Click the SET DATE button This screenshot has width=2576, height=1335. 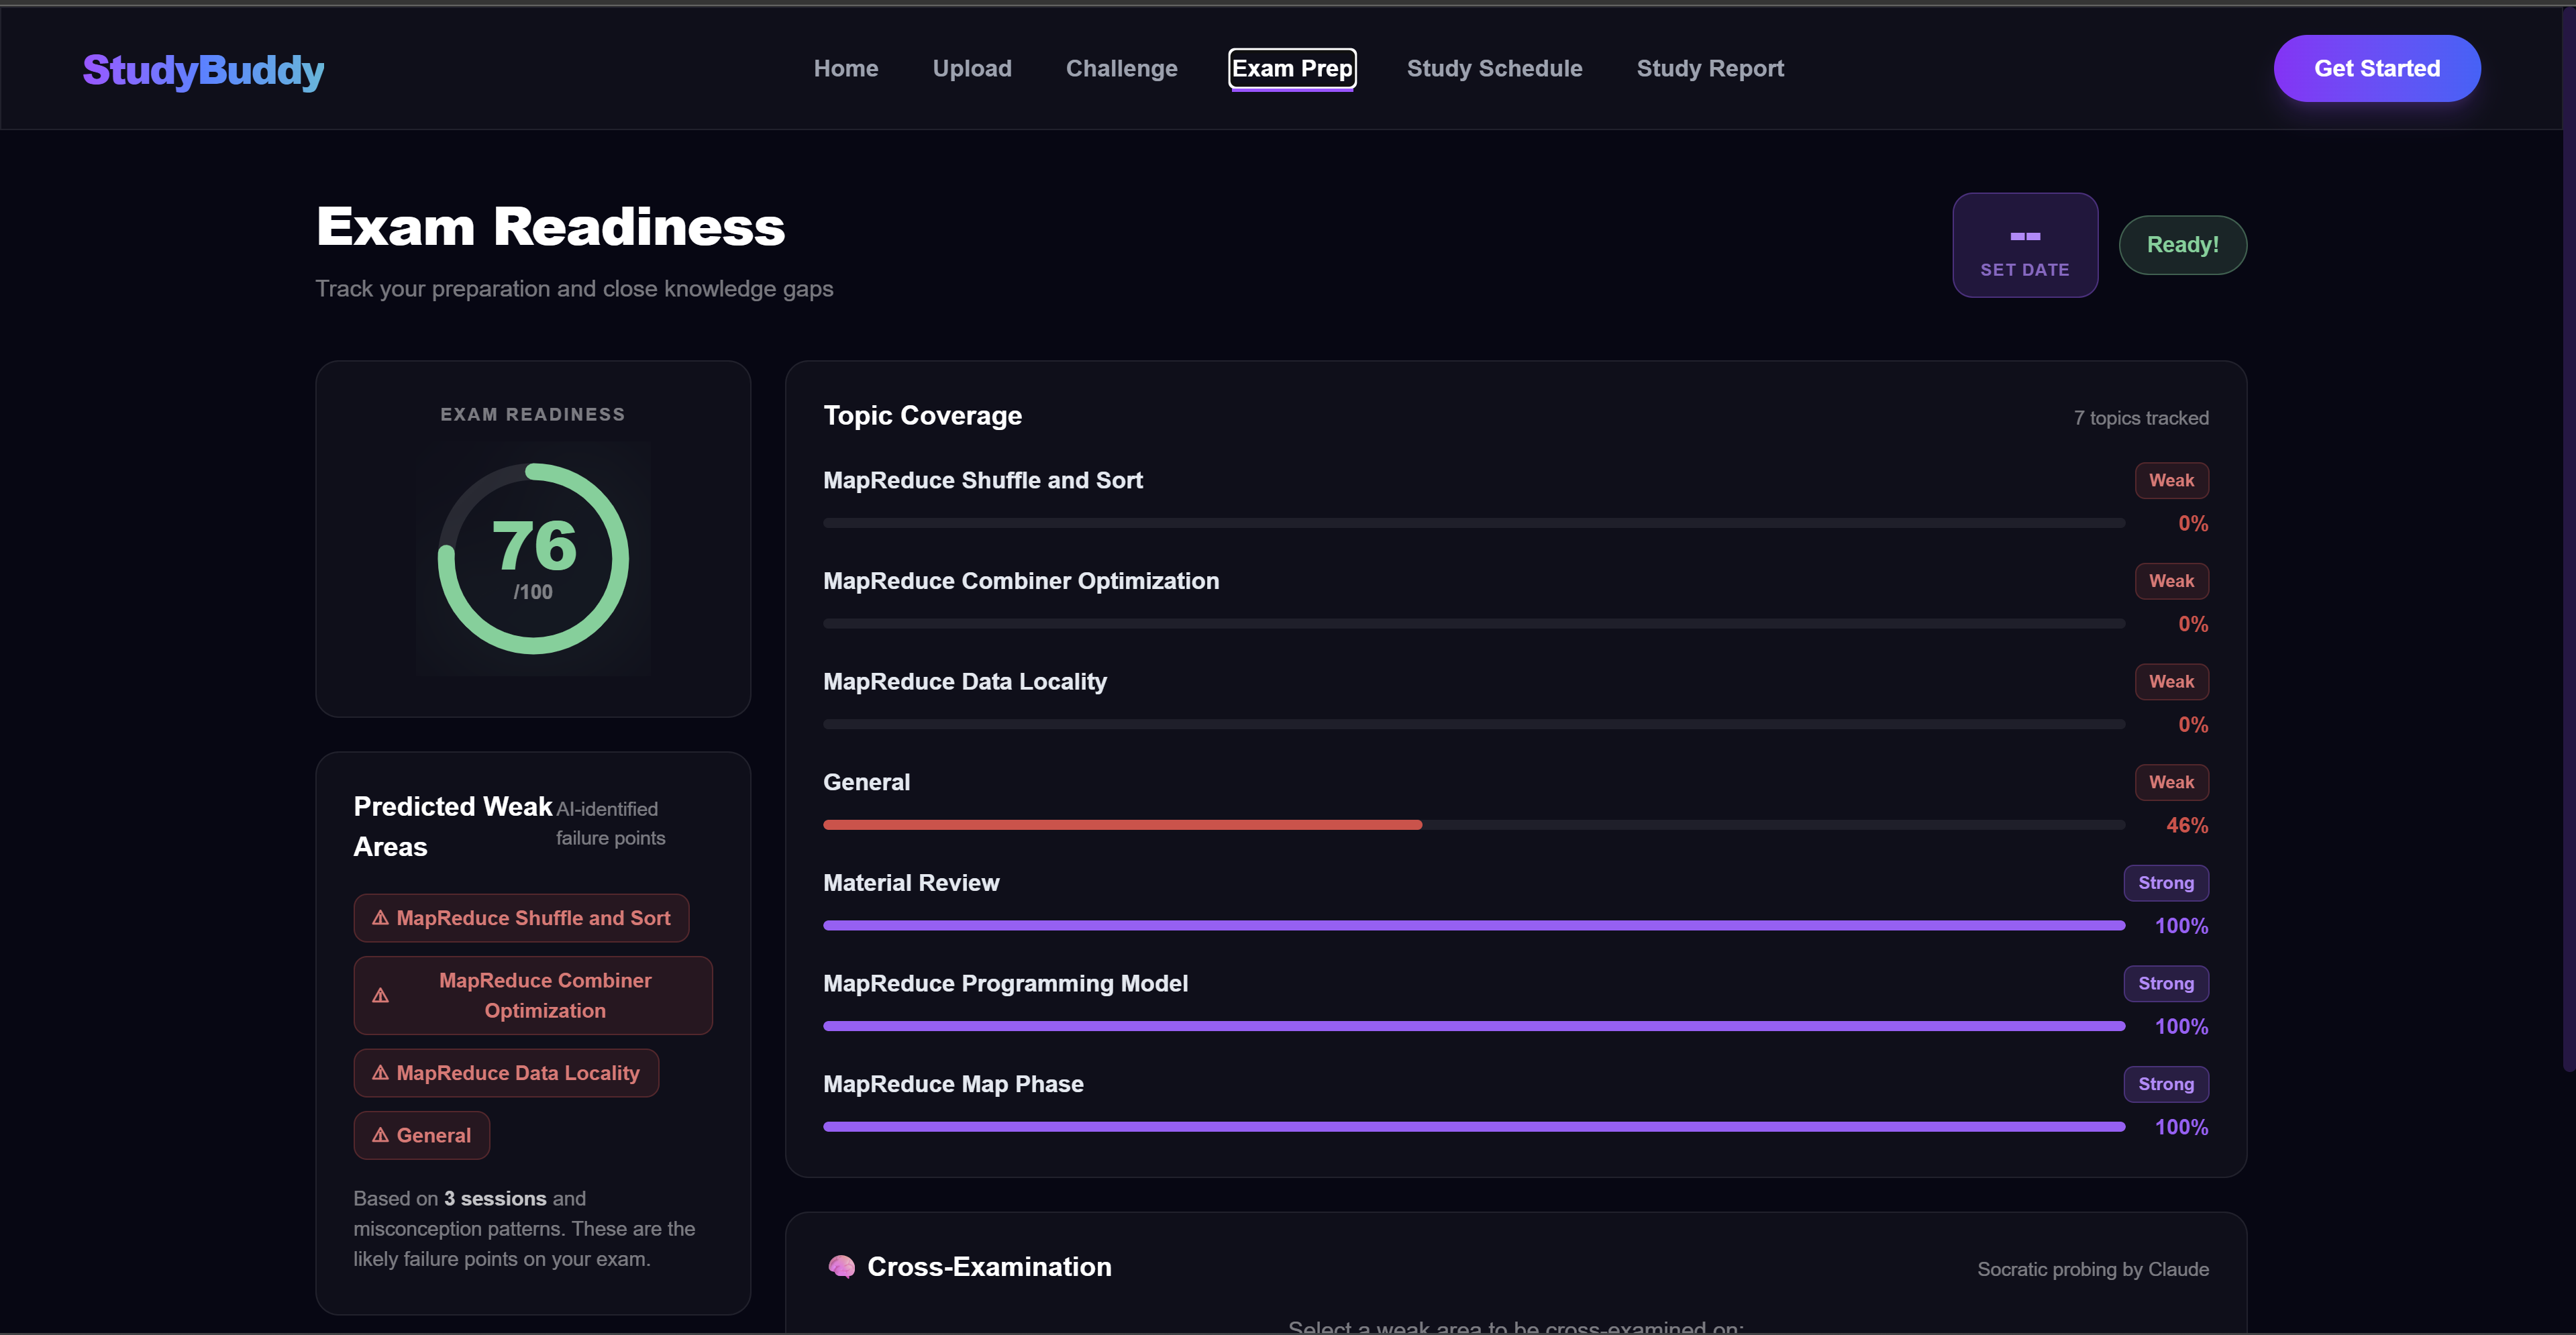pyautogui.click(x=2024, y=269)
